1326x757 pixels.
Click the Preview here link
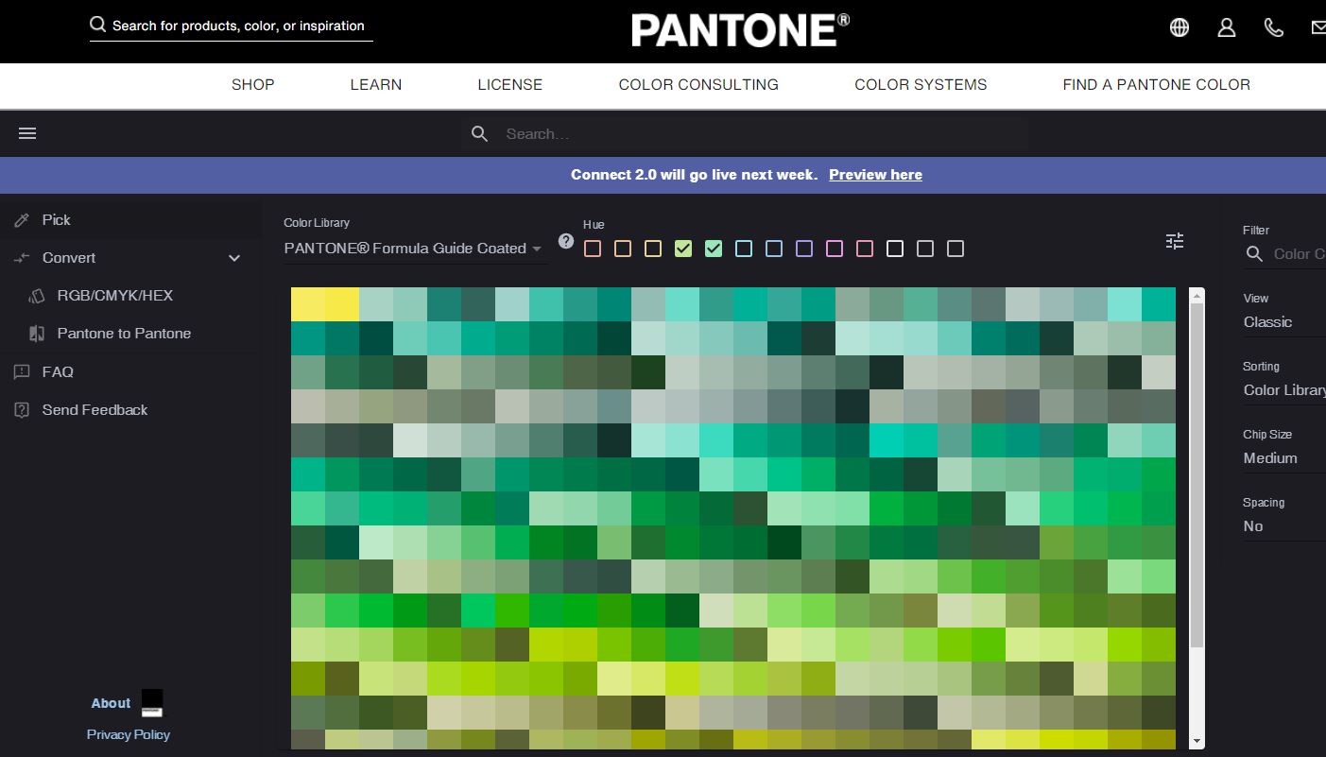(875, 175)
